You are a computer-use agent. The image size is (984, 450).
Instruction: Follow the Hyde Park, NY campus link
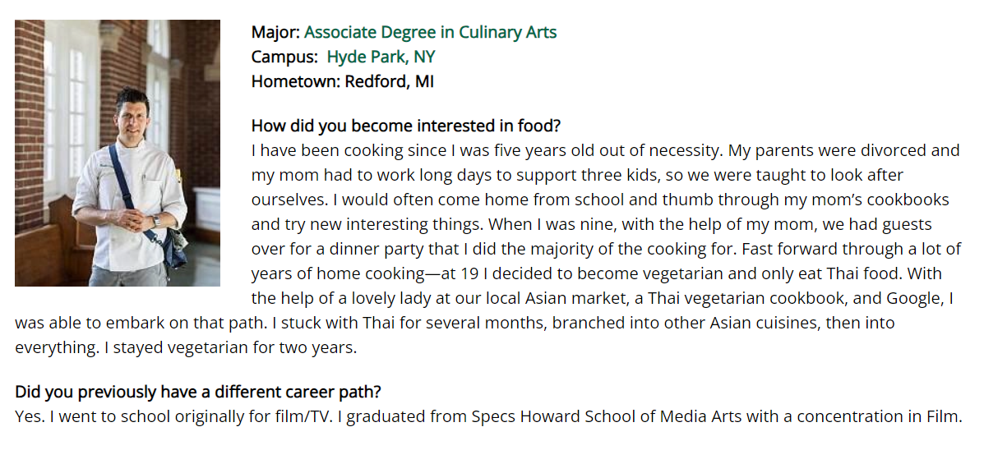[381, 57]
